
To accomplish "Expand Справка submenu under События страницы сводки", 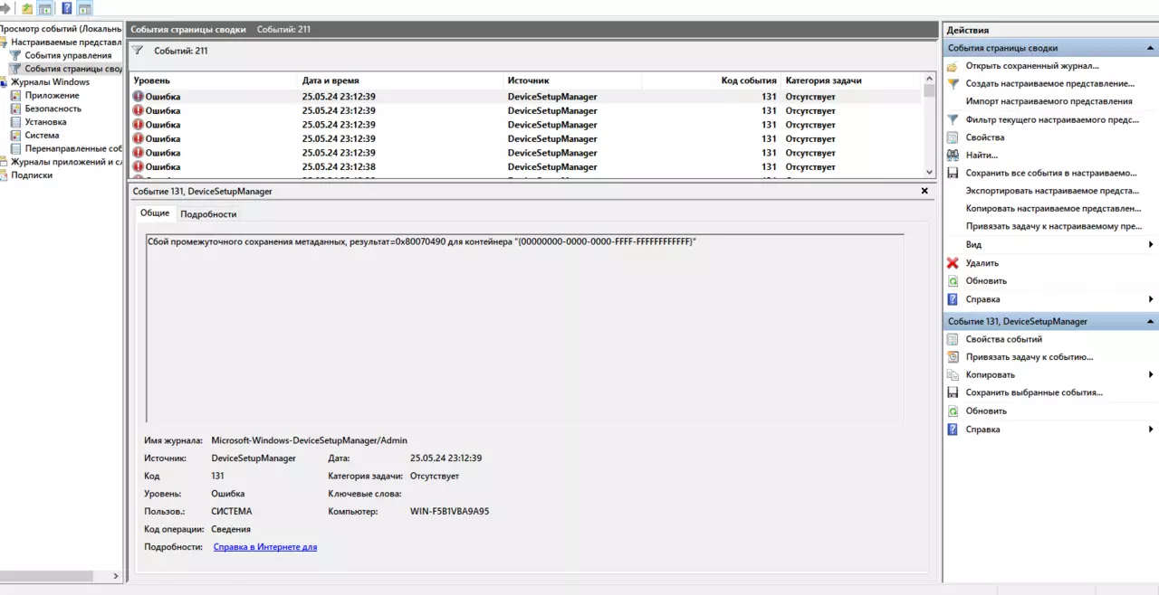I will tap(1151, 299).
